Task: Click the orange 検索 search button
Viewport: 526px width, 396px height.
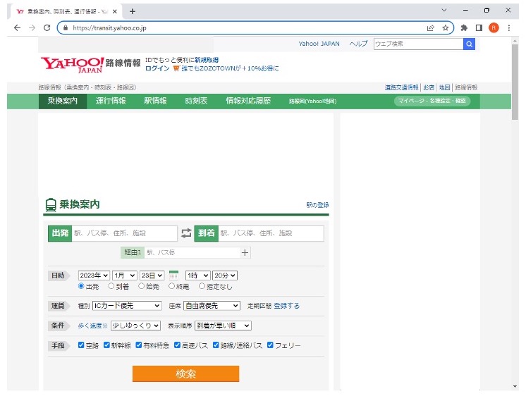Action: pos(186,373)
